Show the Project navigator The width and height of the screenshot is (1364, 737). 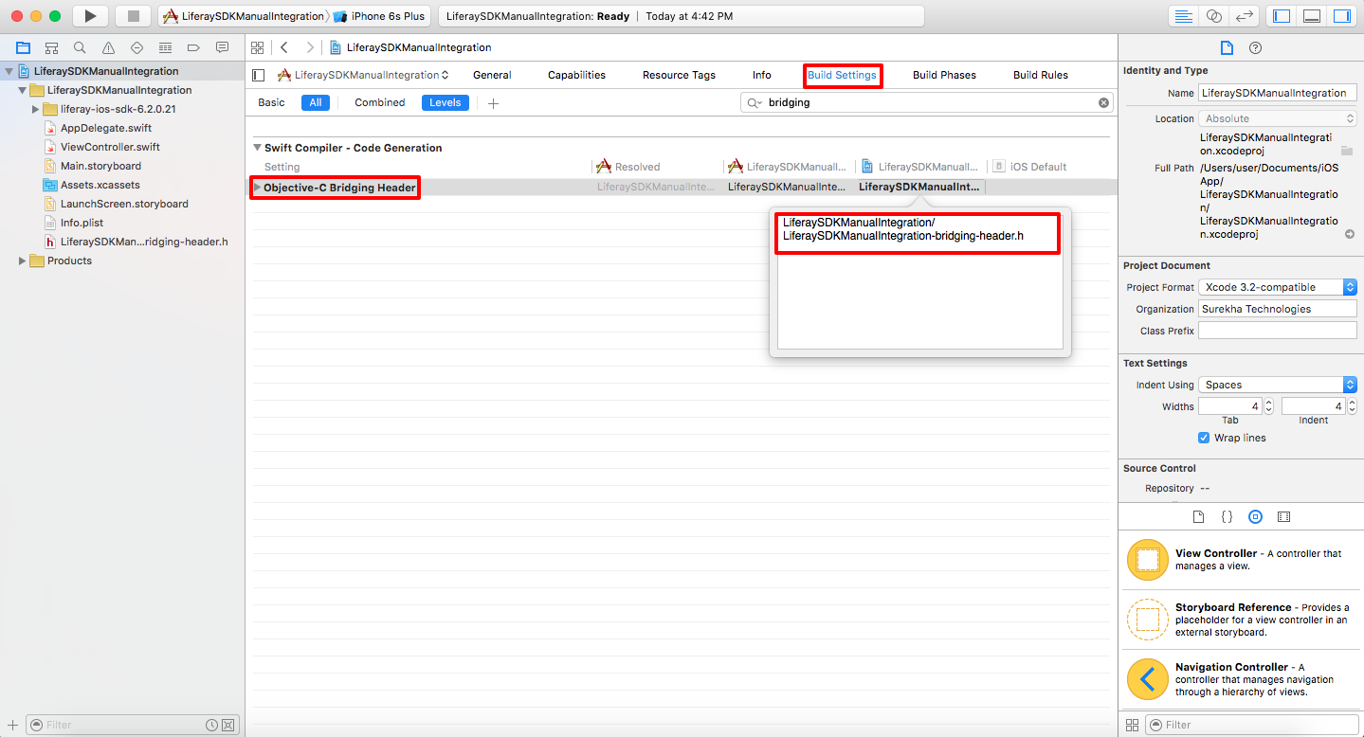tap(23, 47)
